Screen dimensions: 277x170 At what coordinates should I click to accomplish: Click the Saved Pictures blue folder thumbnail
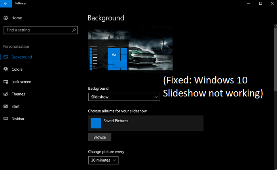96,123
